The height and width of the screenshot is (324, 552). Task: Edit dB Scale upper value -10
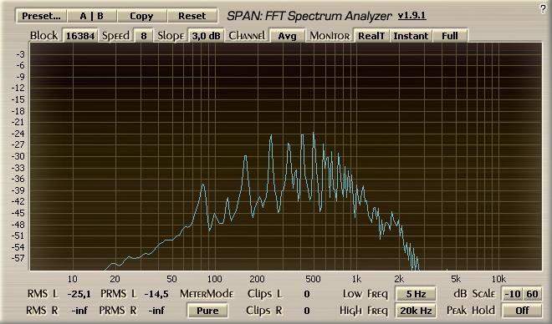coord(513,294)
